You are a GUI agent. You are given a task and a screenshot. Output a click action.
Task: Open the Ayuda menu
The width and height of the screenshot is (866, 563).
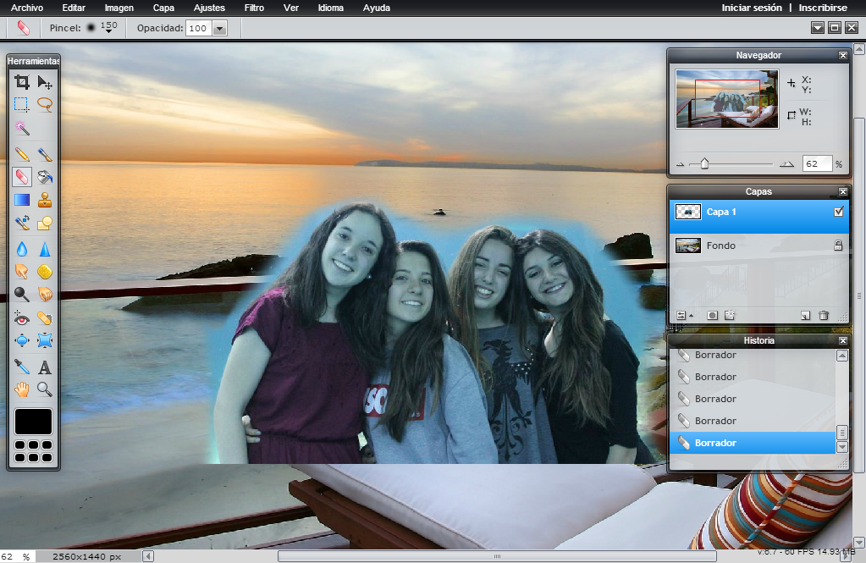click(377, 8)
